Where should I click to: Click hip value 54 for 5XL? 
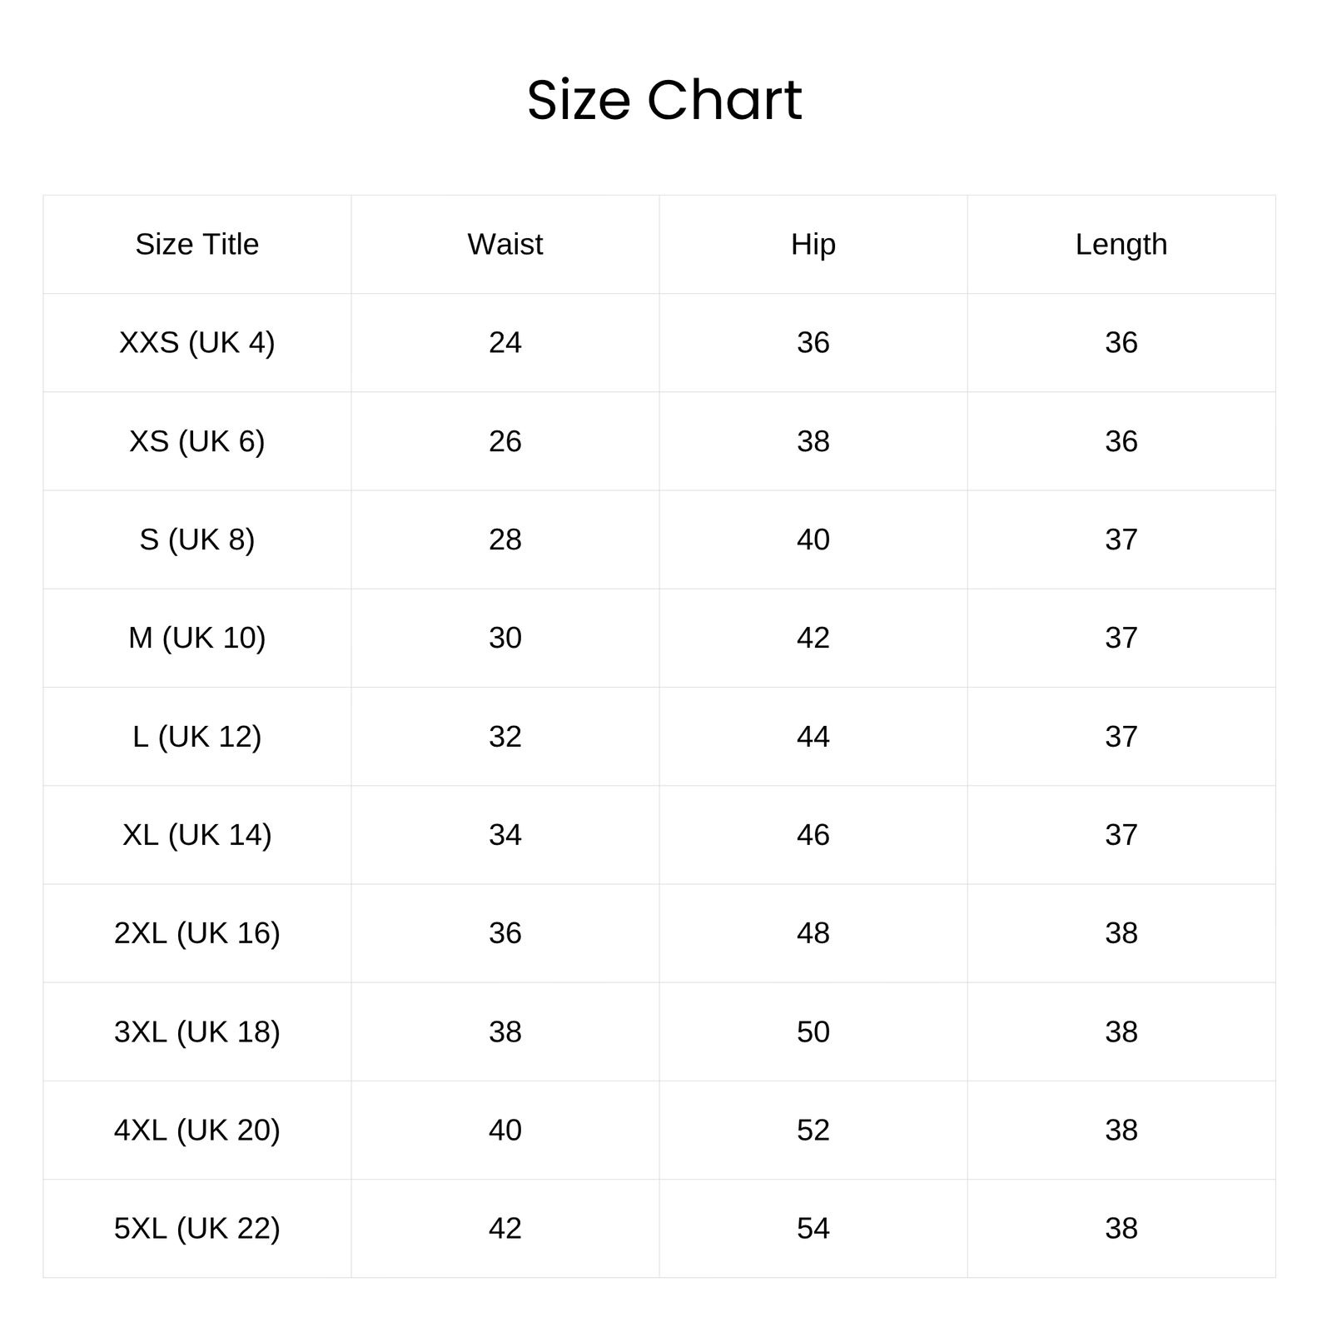pyautogui.click(x=813, y=1229)
